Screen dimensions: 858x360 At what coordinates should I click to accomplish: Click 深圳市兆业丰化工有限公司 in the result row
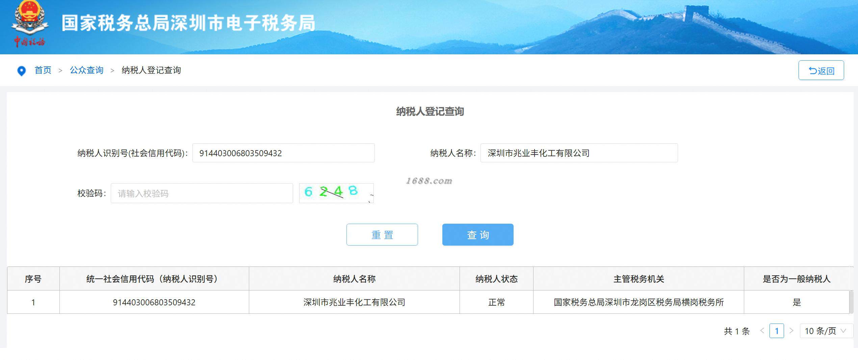[x=354, y=302]
